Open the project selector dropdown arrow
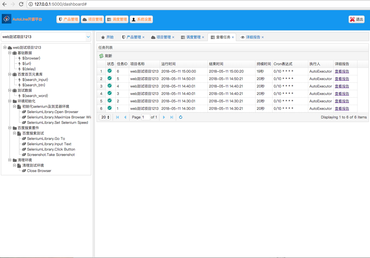 pos(88,37)
